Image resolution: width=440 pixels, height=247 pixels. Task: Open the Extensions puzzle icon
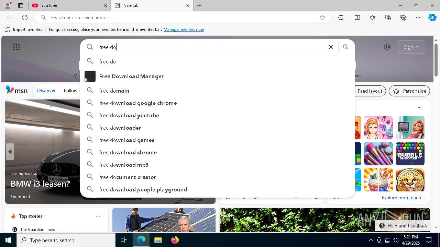(x=341, y=17)
